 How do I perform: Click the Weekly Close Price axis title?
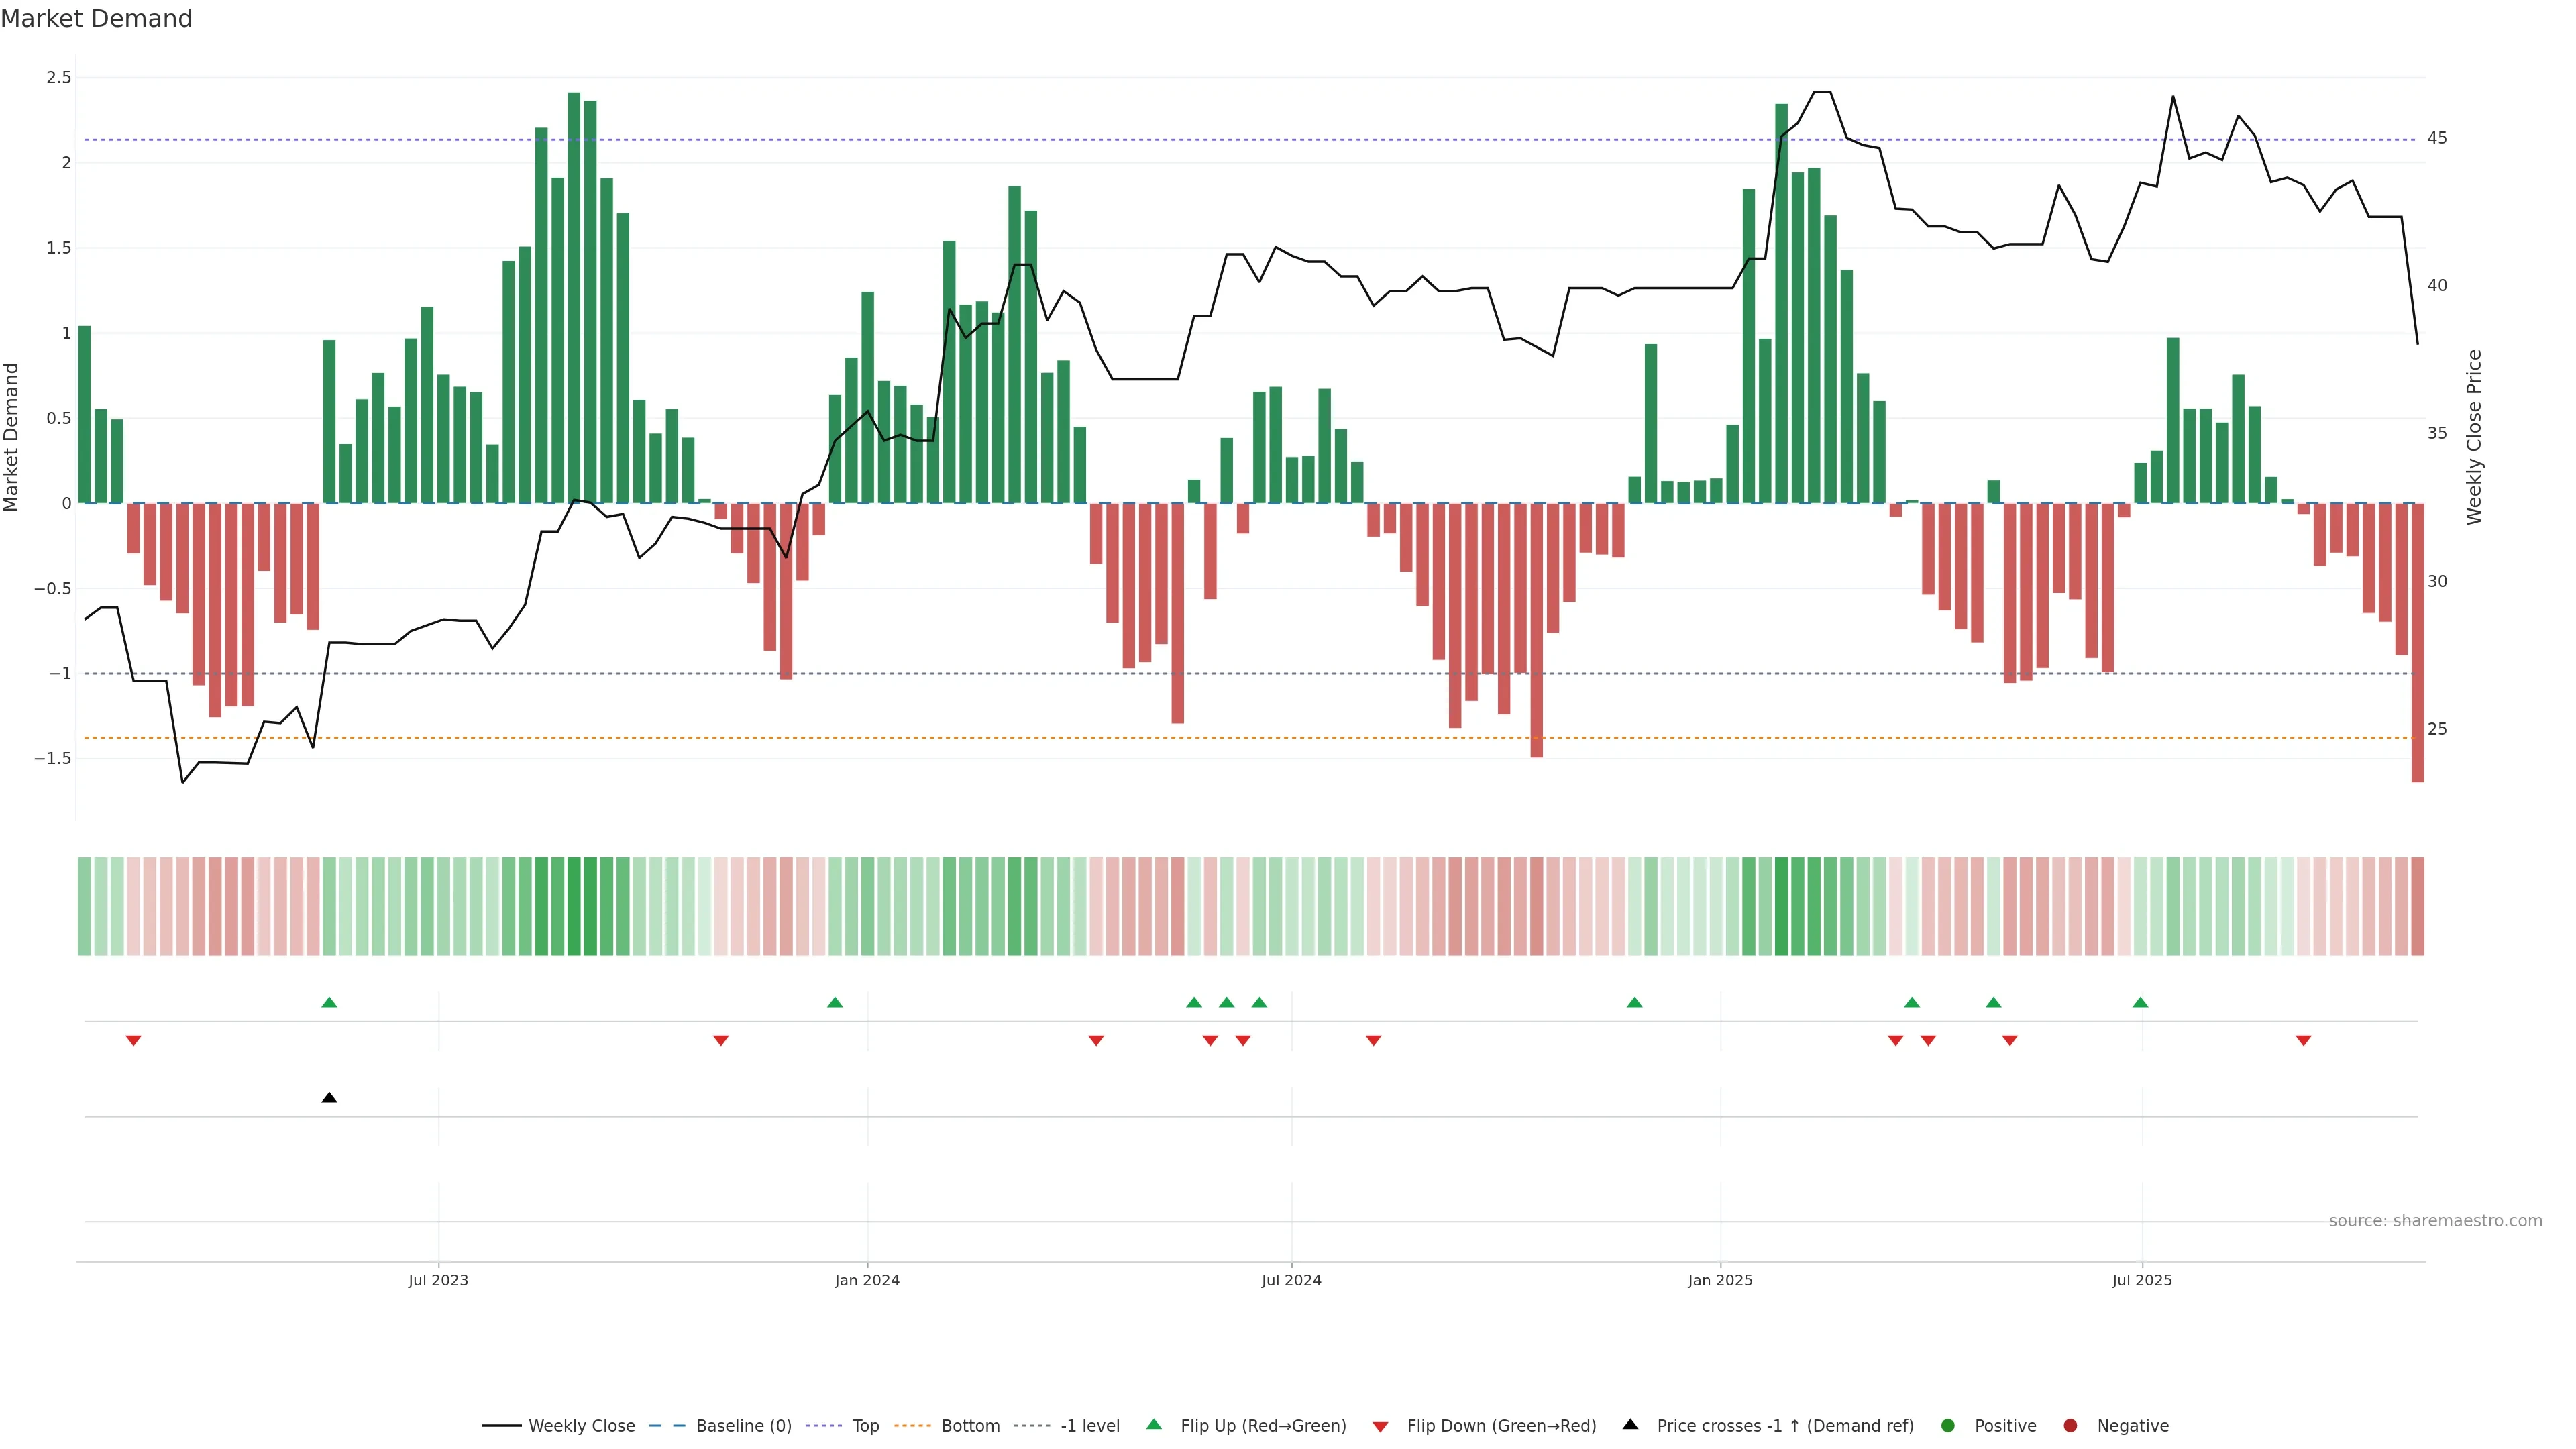coord(2474,437)
